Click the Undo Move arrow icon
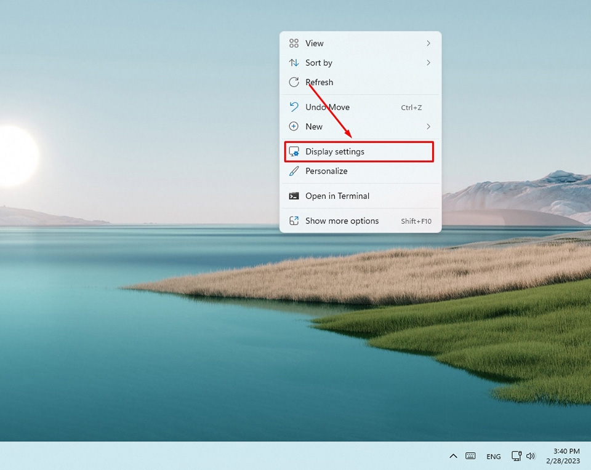591x470 pixels. (294, 107)
